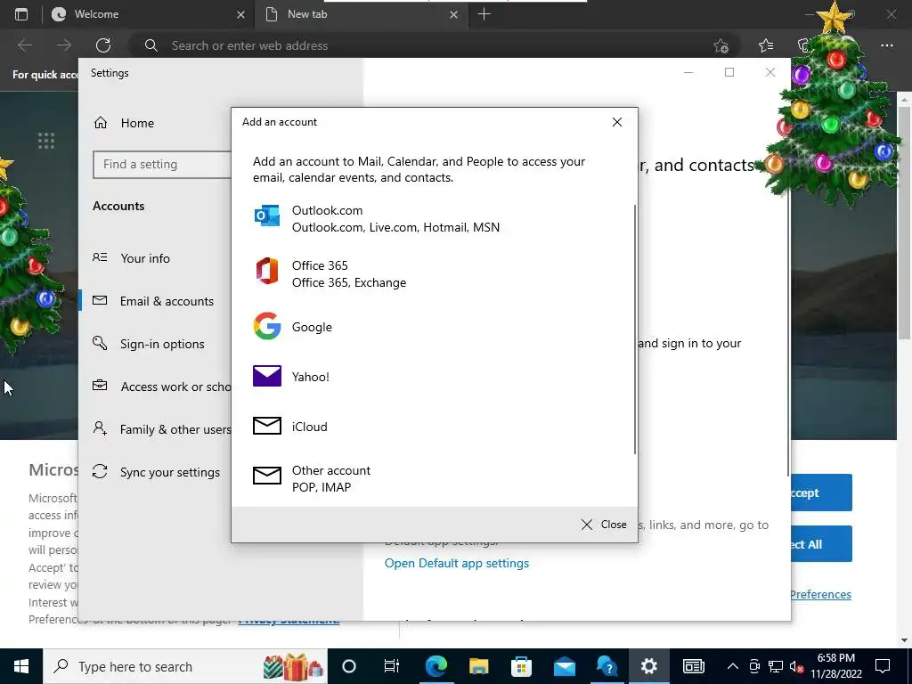Click Privacy Statement link in Edge page
Screen dimensions: 912x684
289,620
